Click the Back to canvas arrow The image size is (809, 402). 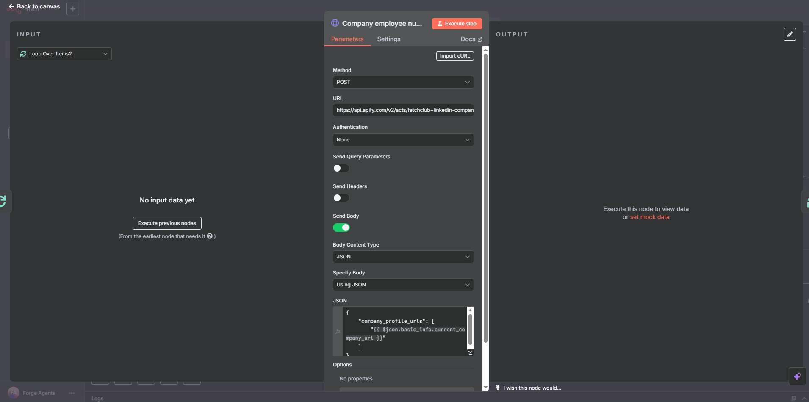11,6
